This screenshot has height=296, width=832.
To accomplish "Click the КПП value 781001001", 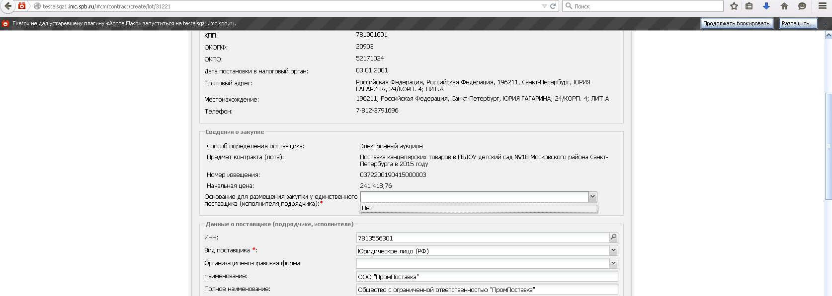I will [371, 35].
